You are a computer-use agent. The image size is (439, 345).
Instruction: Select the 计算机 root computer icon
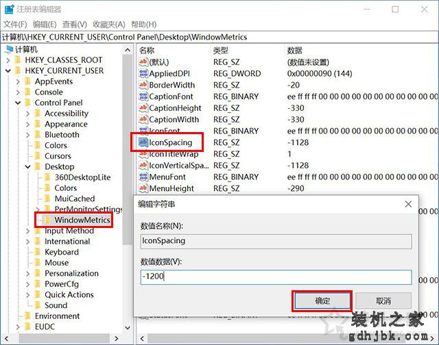[x=10, y=49]
